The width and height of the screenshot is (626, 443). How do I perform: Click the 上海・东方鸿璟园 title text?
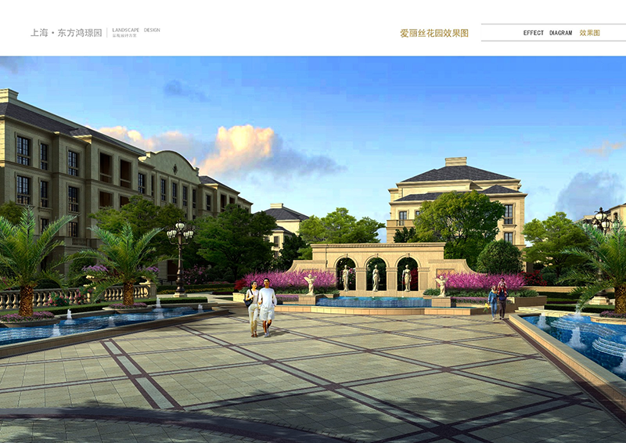[66, 33]
